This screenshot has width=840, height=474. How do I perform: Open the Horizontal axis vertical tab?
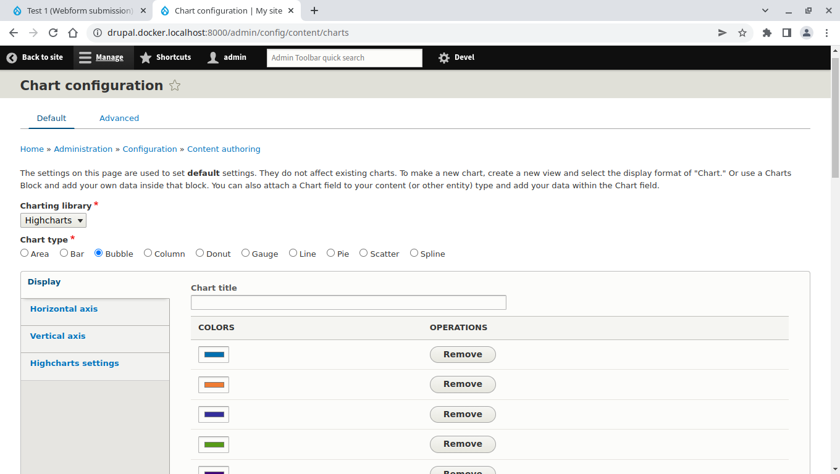point(64,309)
